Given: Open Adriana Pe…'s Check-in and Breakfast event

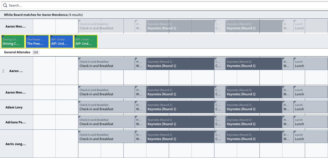Looking at the screenshot, I should coord(106,122).
